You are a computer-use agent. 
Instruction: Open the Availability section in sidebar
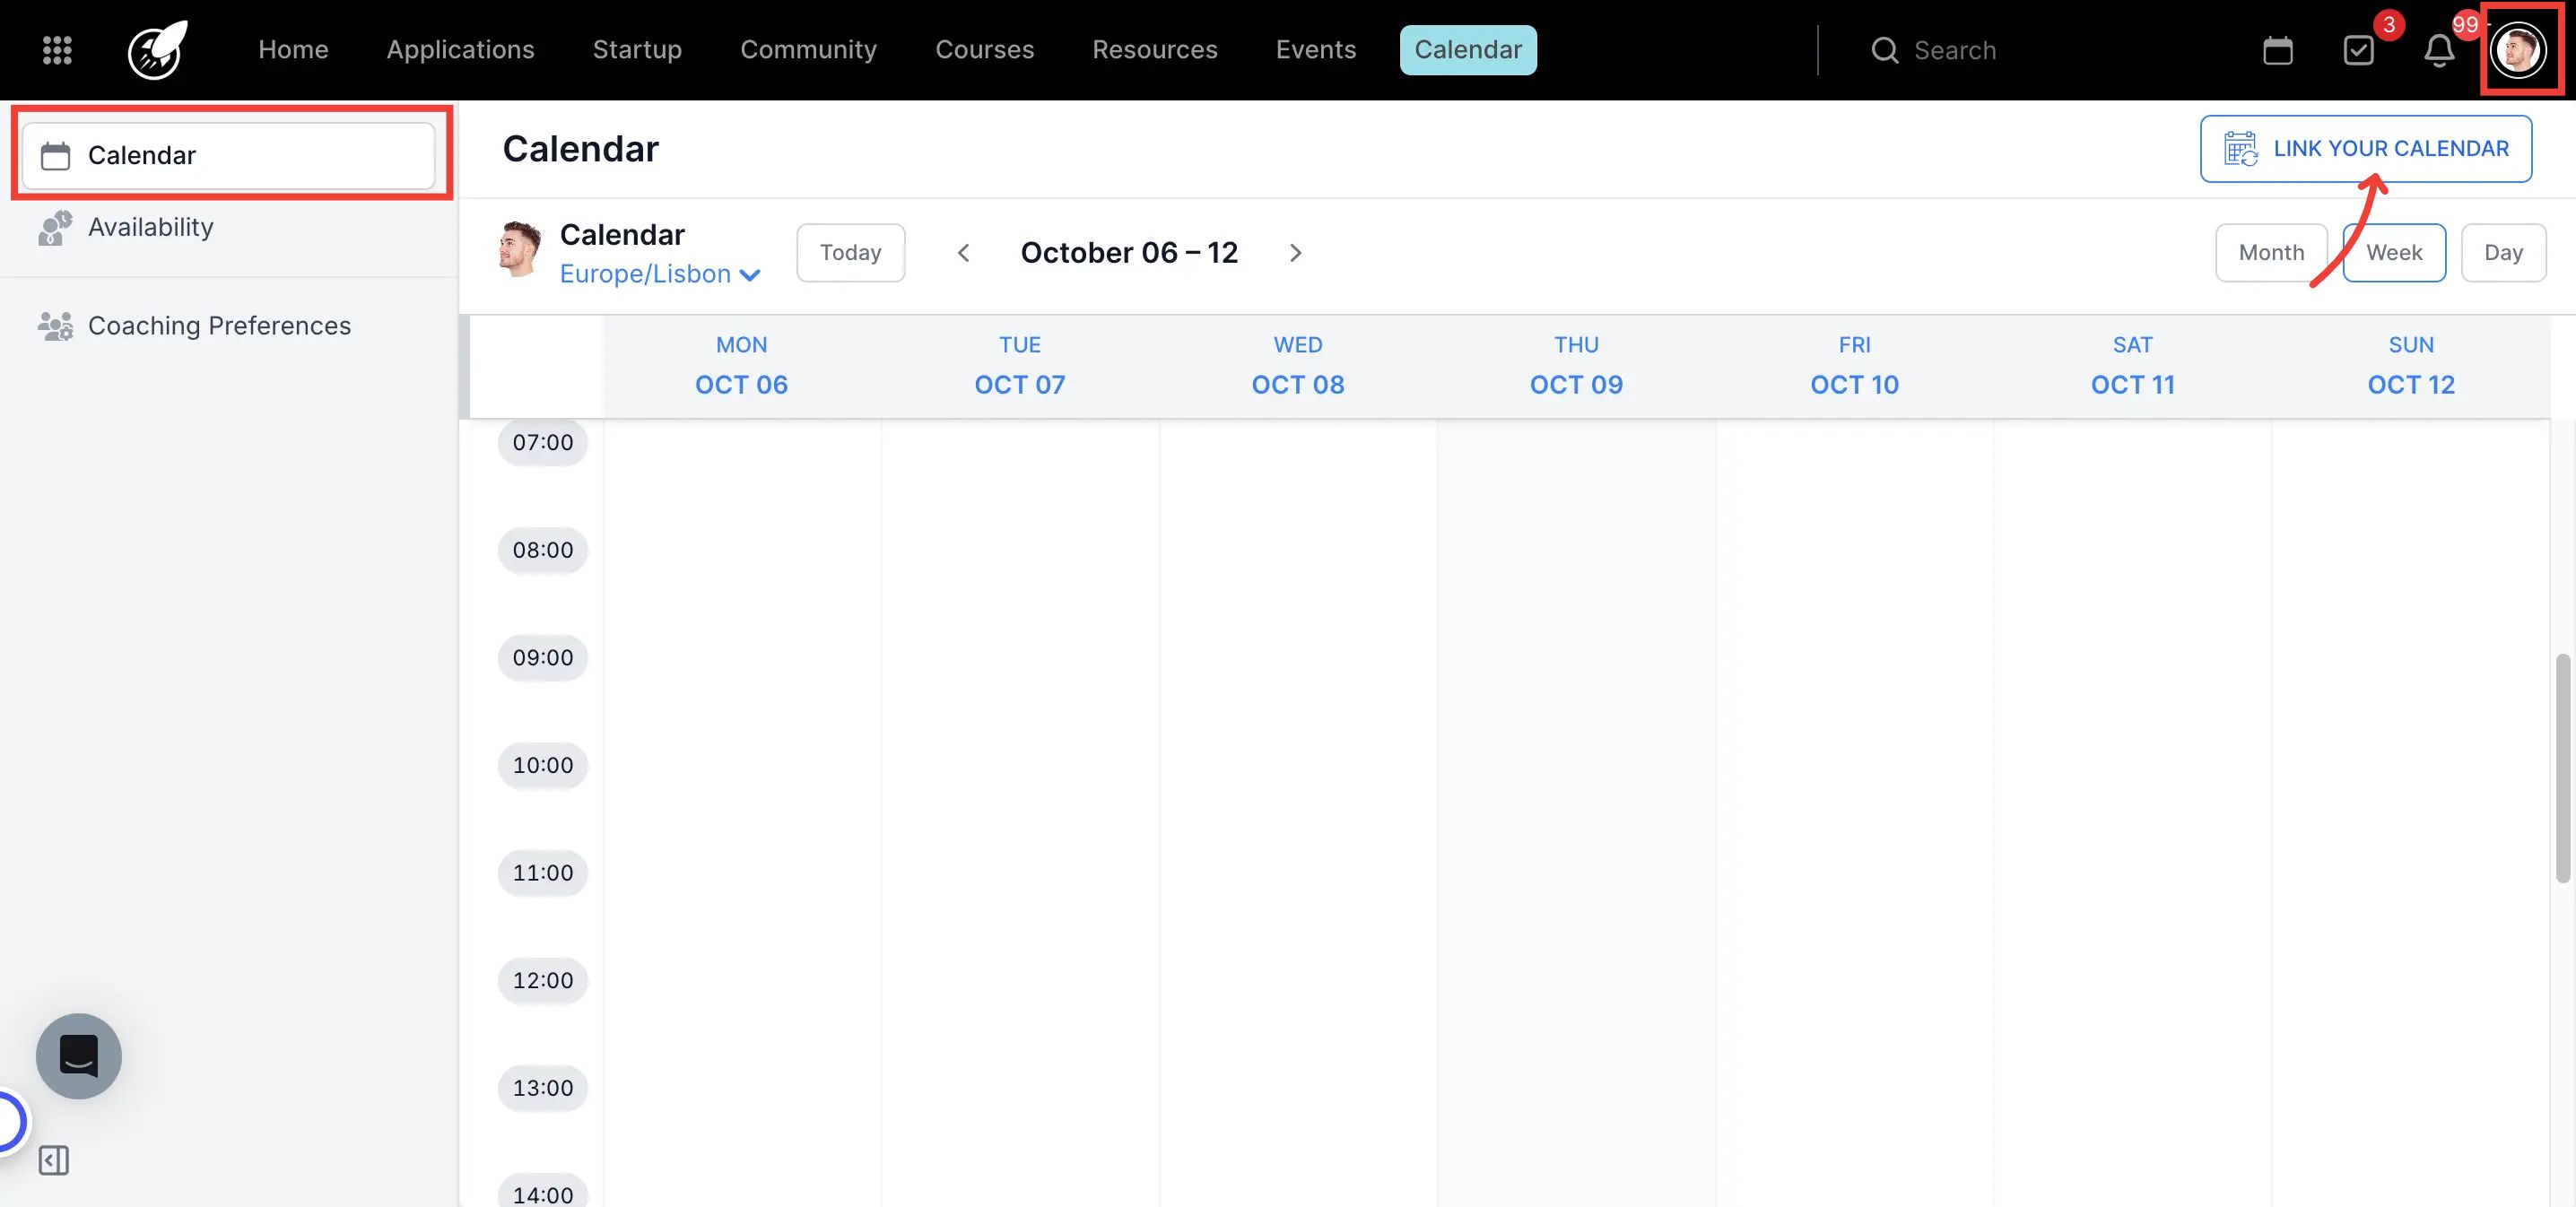click(x=151, y=227)
